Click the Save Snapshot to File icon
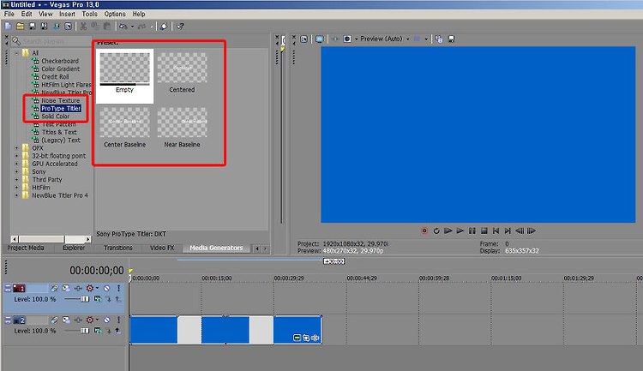This screenshot has width=643, height=371. (x=451, y=39)
